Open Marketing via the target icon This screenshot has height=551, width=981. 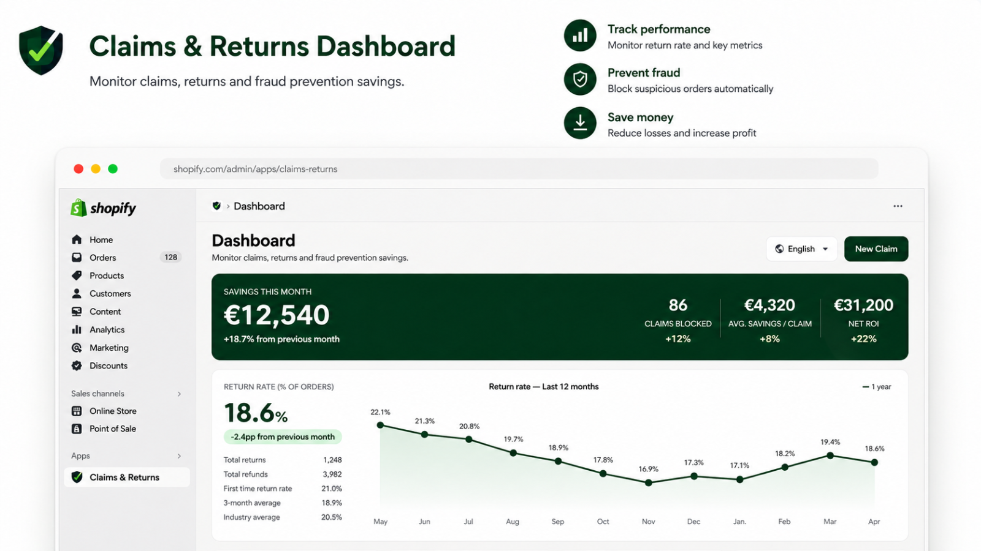tap(77, 348)
